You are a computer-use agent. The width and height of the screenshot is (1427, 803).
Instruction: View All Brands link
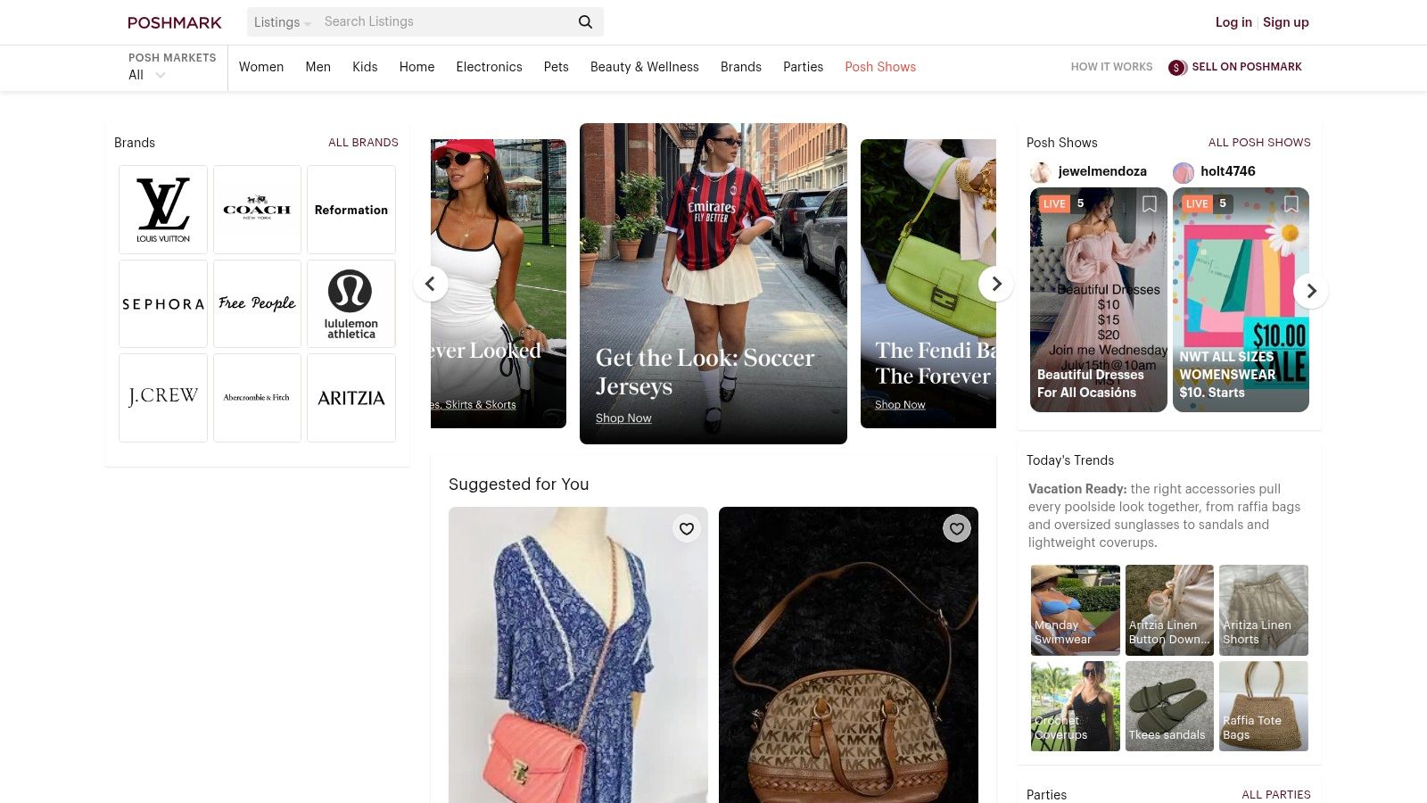coord(363,143)
